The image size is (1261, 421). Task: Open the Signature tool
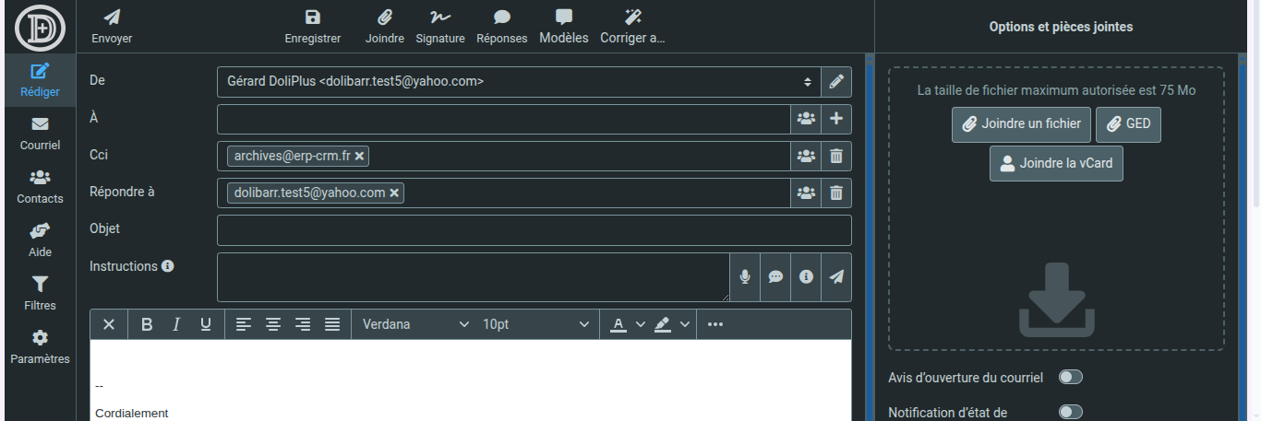(x=440, y=28)
